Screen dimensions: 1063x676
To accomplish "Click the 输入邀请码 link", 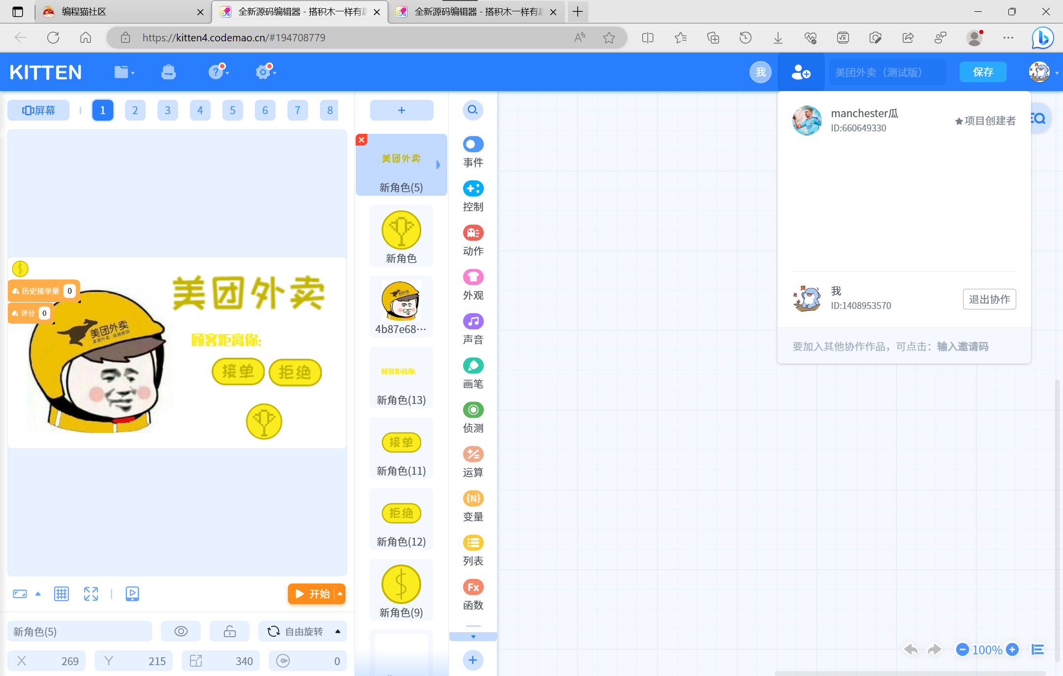I will tap(963, 346).
